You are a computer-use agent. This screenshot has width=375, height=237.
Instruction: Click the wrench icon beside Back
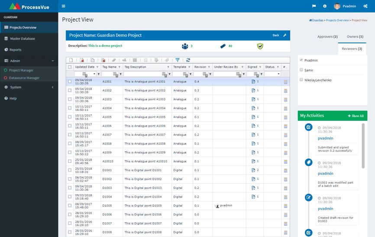284,35
